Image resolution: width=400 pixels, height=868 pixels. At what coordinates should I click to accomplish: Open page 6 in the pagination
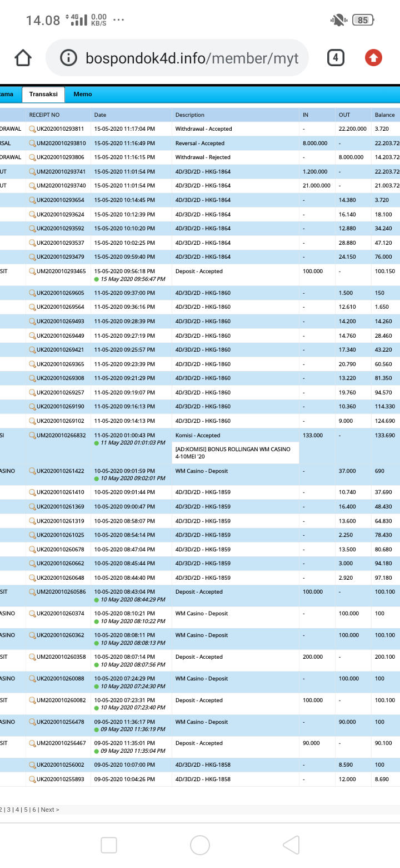[33, 810]
